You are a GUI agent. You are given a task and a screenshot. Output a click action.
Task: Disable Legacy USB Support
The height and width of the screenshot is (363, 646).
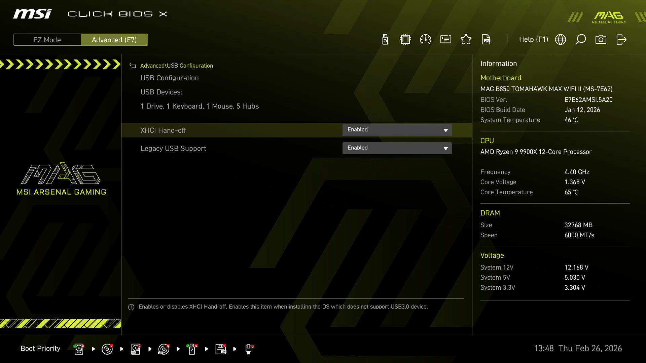(x=397, y=148)
